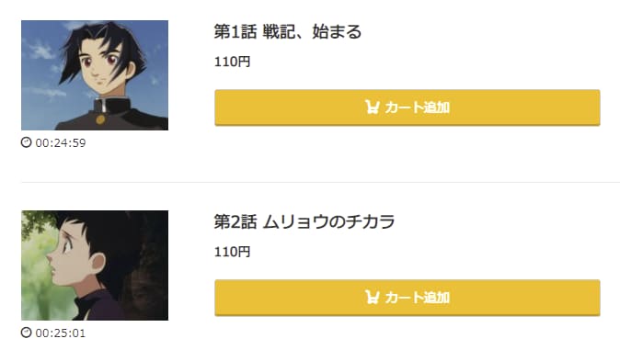Click the divider line between episodes
620x350 pixels.
321,182
